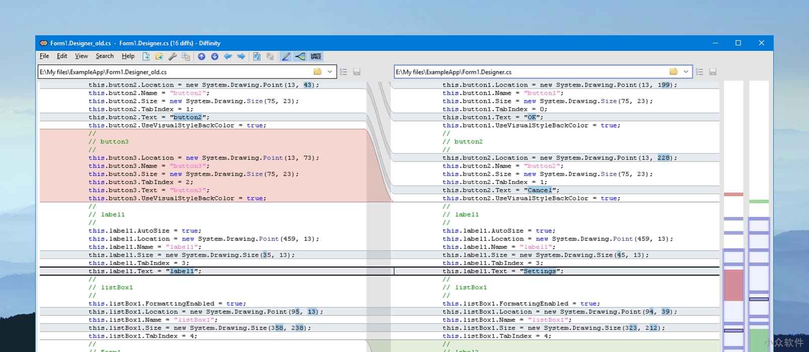809x352 pixels.
Task: Expand the right file path dropdown
Action: pos(686,72)
